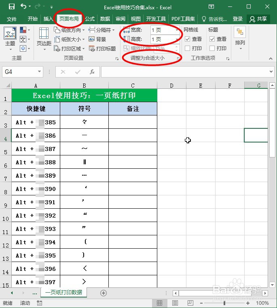
Task: Click the macro recording icon in status bar
Action: pyautogui.click(x=39, y=303)
